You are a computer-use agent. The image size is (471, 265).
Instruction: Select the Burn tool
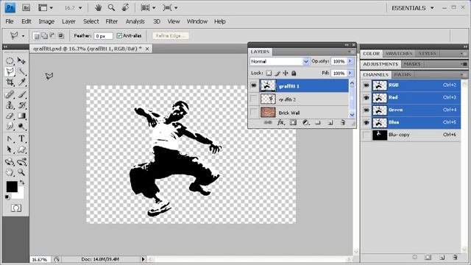click(x=21, y=126)
